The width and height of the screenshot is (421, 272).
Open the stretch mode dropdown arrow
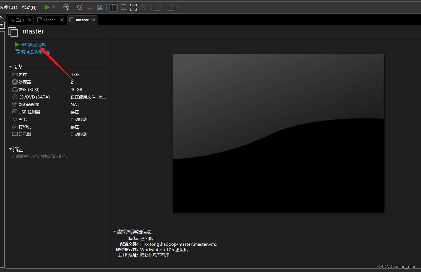(178, 7)
